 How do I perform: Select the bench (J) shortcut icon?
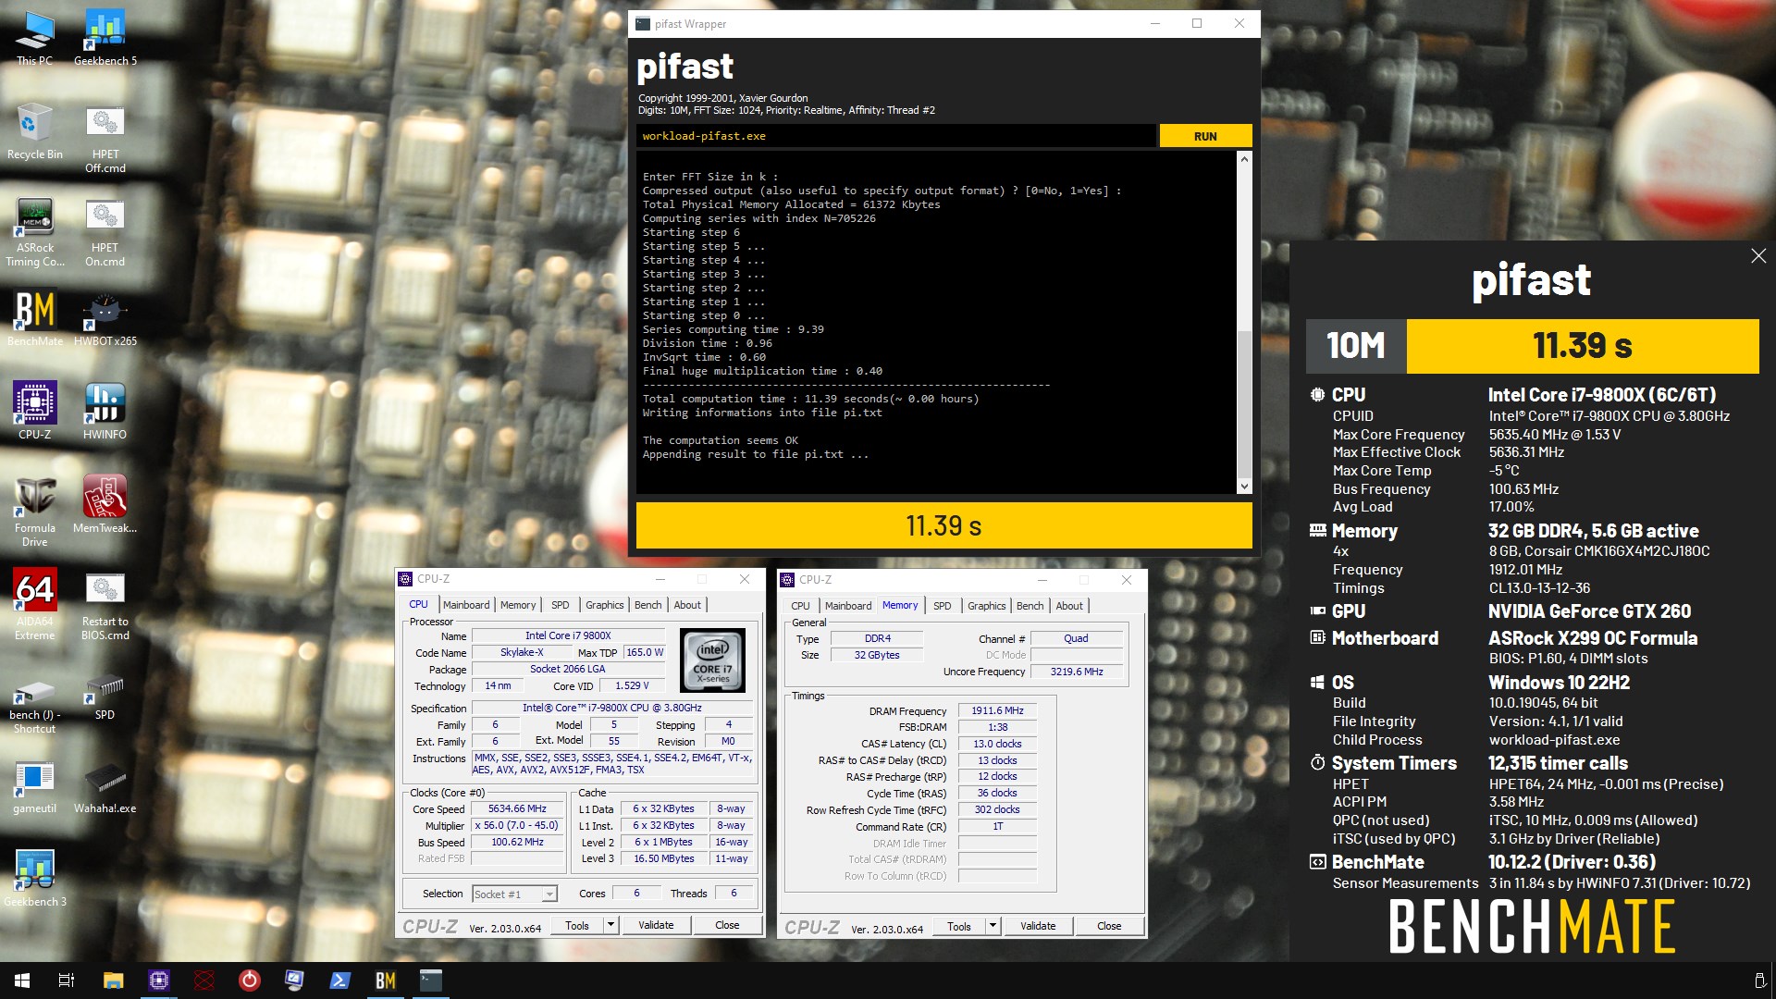(x=34, y=708)
